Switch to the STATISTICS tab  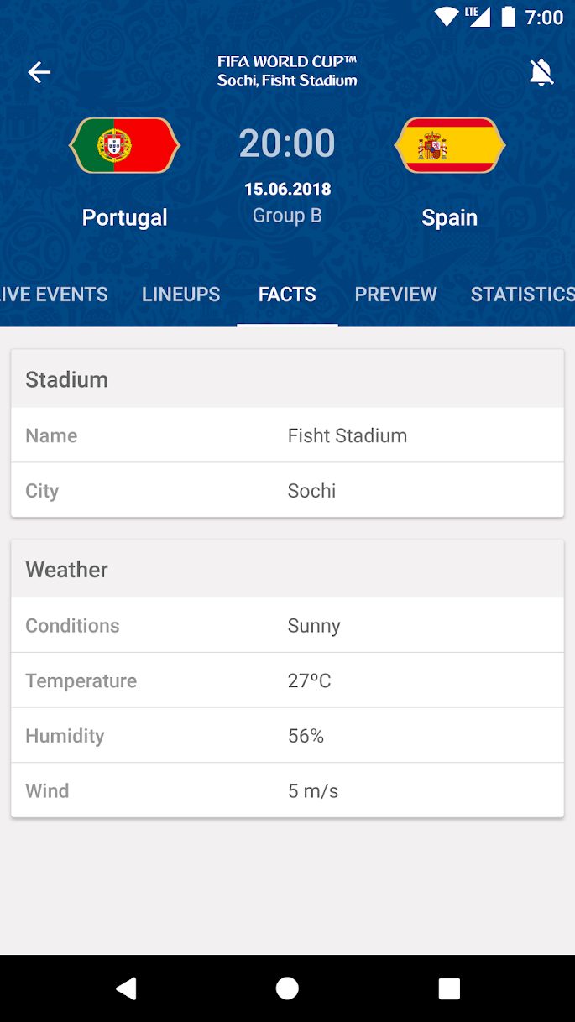point(521,294)
